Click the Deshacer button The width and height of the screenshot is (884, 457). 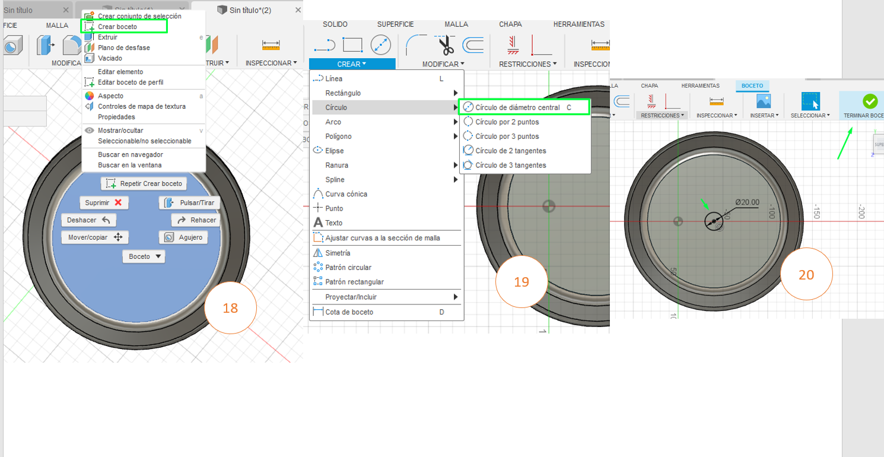point(88,220)
